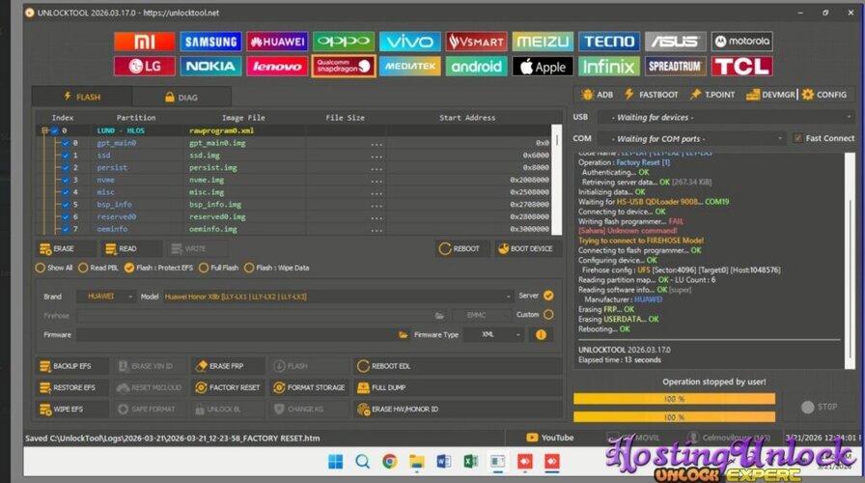Select the Samsung brand icon
The height and width of the screenshot is (483, 865).
(210, 42)
